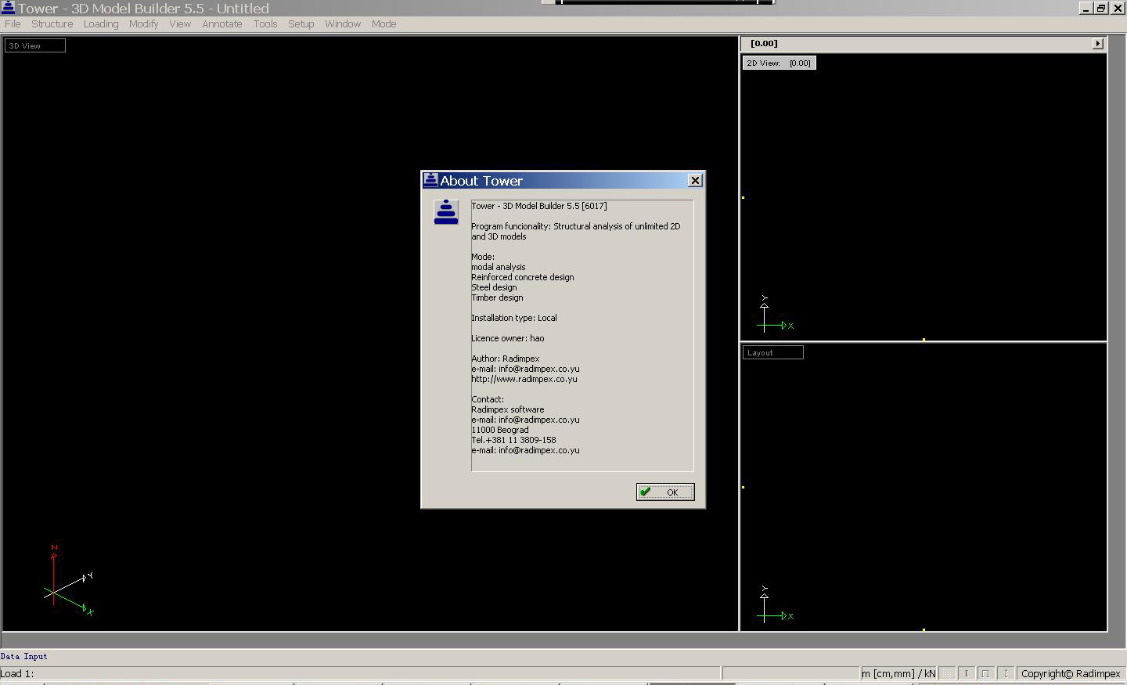The width and height of the screenshot is (1127, 685).
Task: Select the 2D View: [0.00] label
Action: pyautogui.click(x=779, y=63)
